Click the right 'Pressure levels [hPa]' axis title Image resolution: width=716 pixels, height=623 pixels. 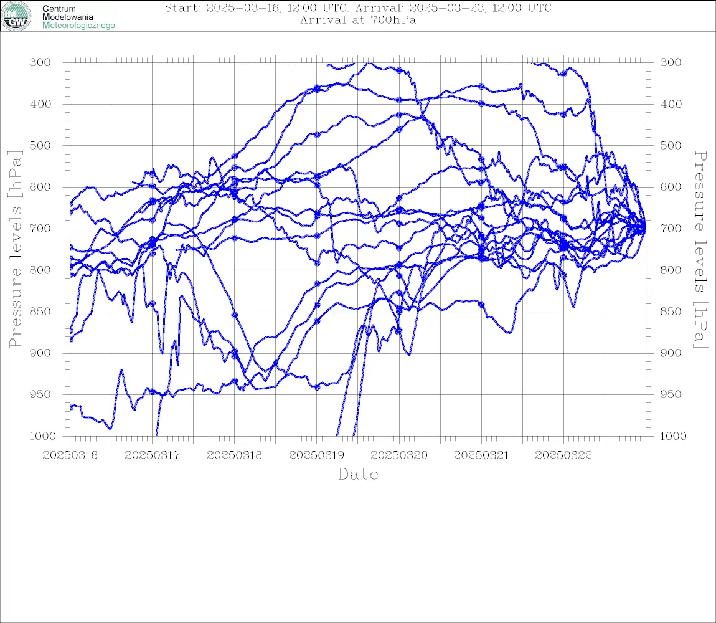pyautogui.click(x=700, y=250)
